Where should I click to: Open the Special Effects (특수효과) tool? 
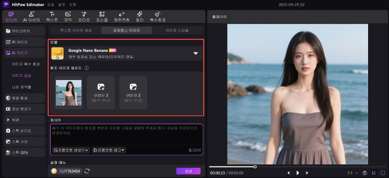pos(158,17)
